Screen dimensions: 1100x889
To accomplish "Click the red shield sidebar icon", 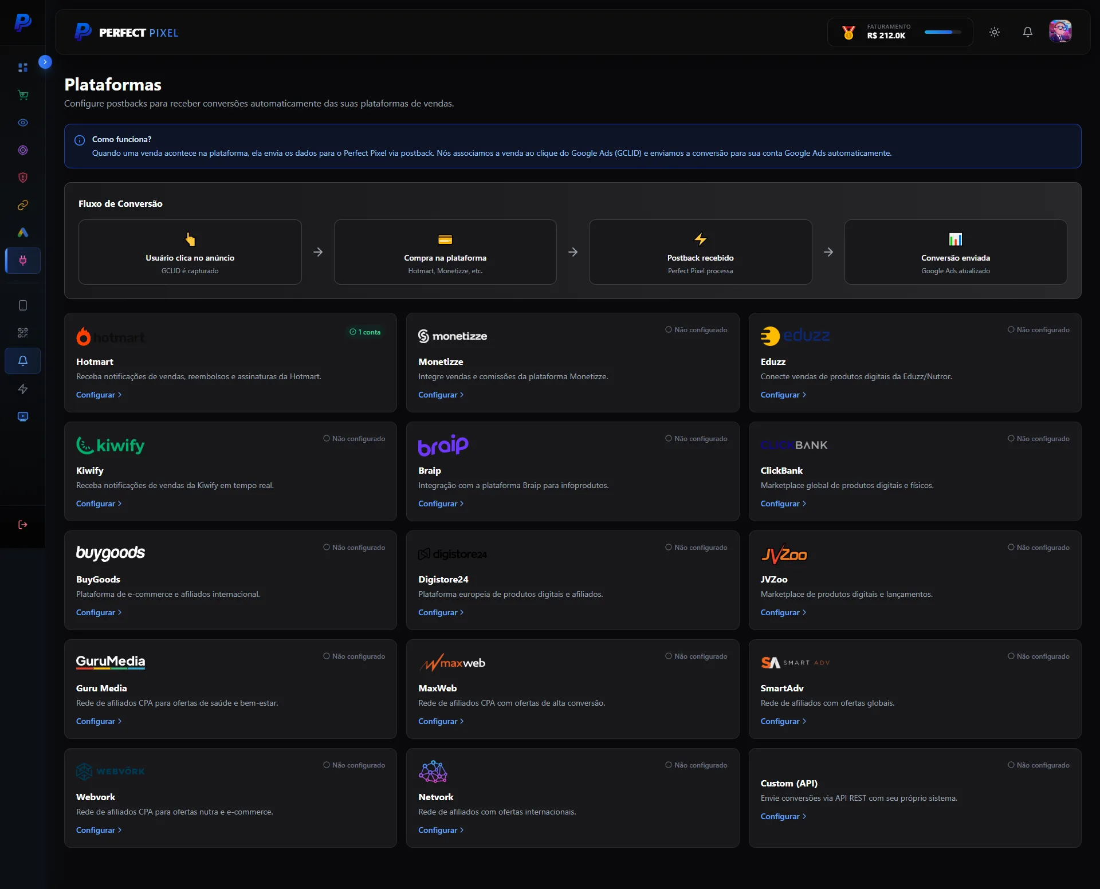I will point(23,178).
